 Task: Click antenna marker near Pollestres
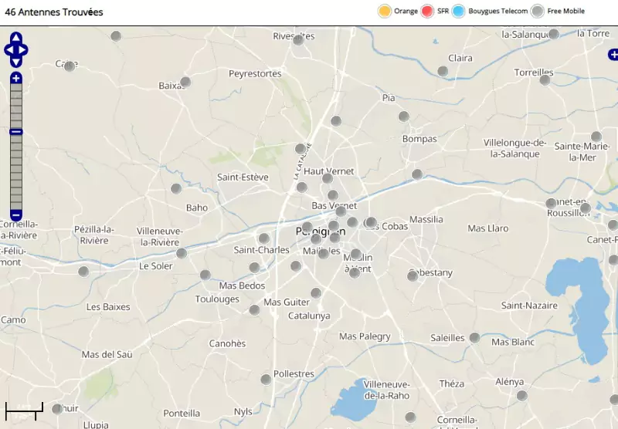pyautogui.click(x=266, y=379)
